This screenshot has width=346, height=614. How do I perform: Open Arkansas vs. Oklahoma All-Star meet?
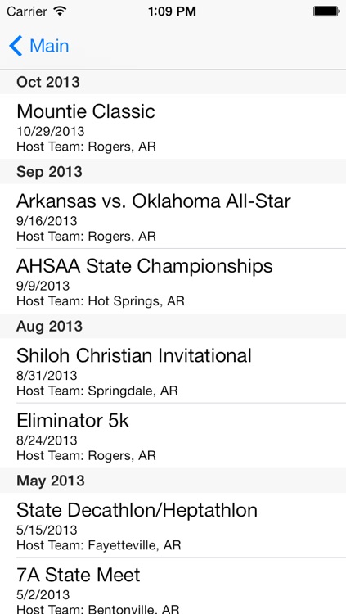pyautogui.click(x=173, y=216)
